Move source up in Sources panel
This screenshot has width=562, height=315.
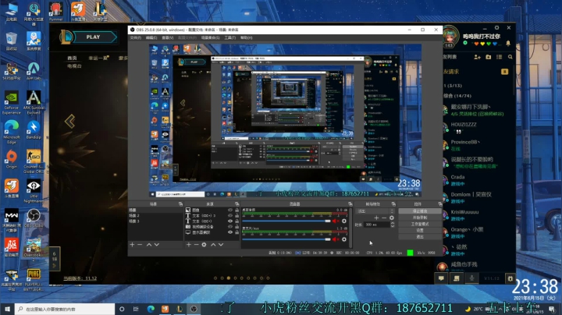[213, 245]
